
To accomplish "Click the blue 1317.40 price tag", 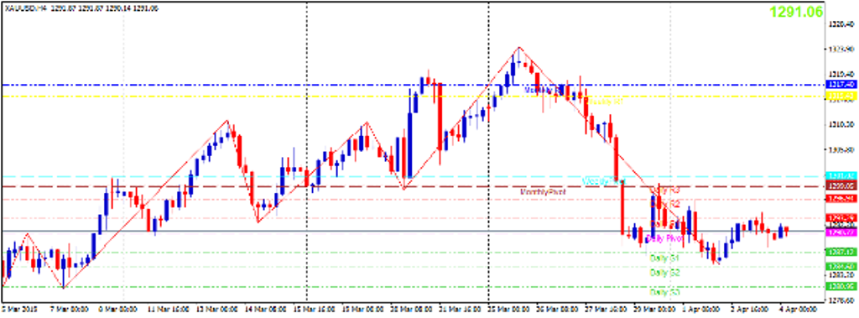I will tap(841, 85).
